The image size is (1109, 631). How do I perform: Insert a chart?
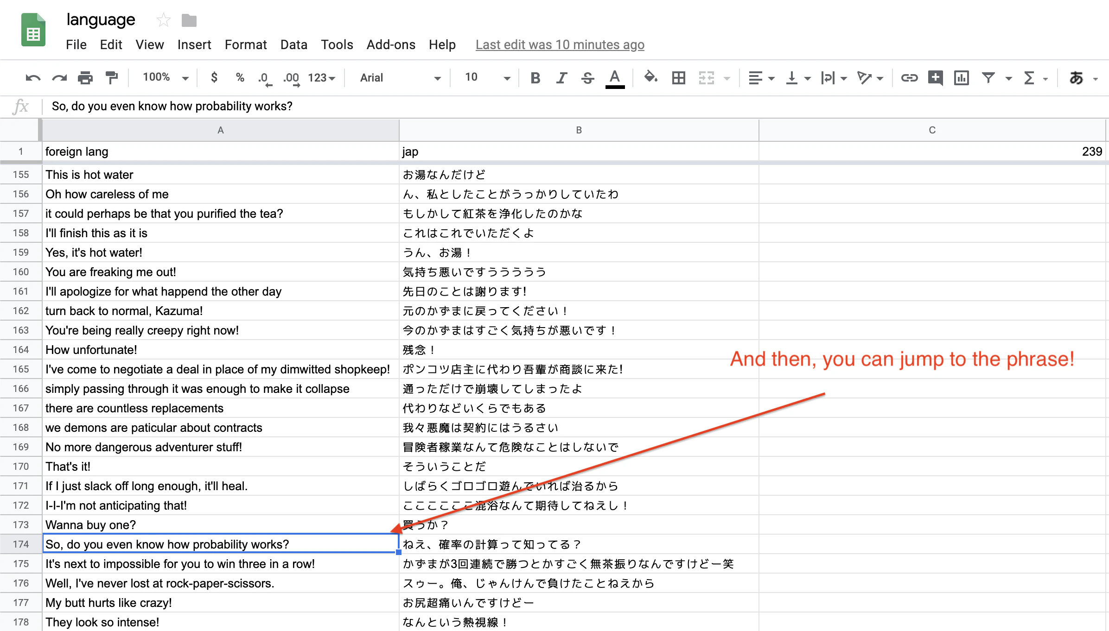[962, 78]
